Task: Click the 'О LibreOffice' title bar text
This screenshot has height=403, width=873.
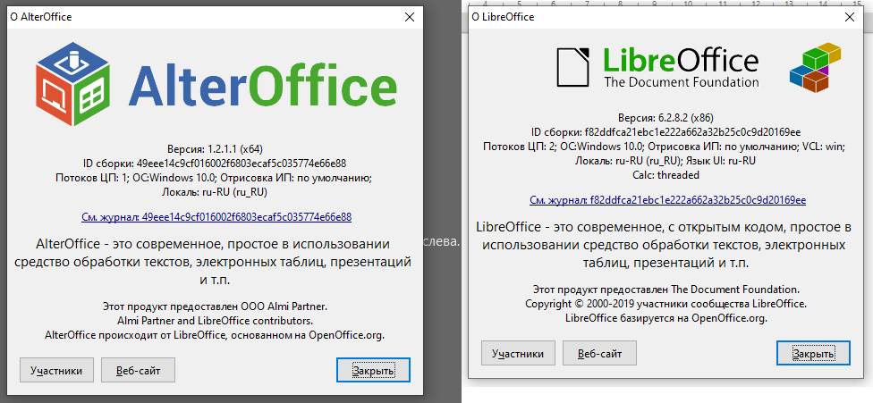Action: 503,17
